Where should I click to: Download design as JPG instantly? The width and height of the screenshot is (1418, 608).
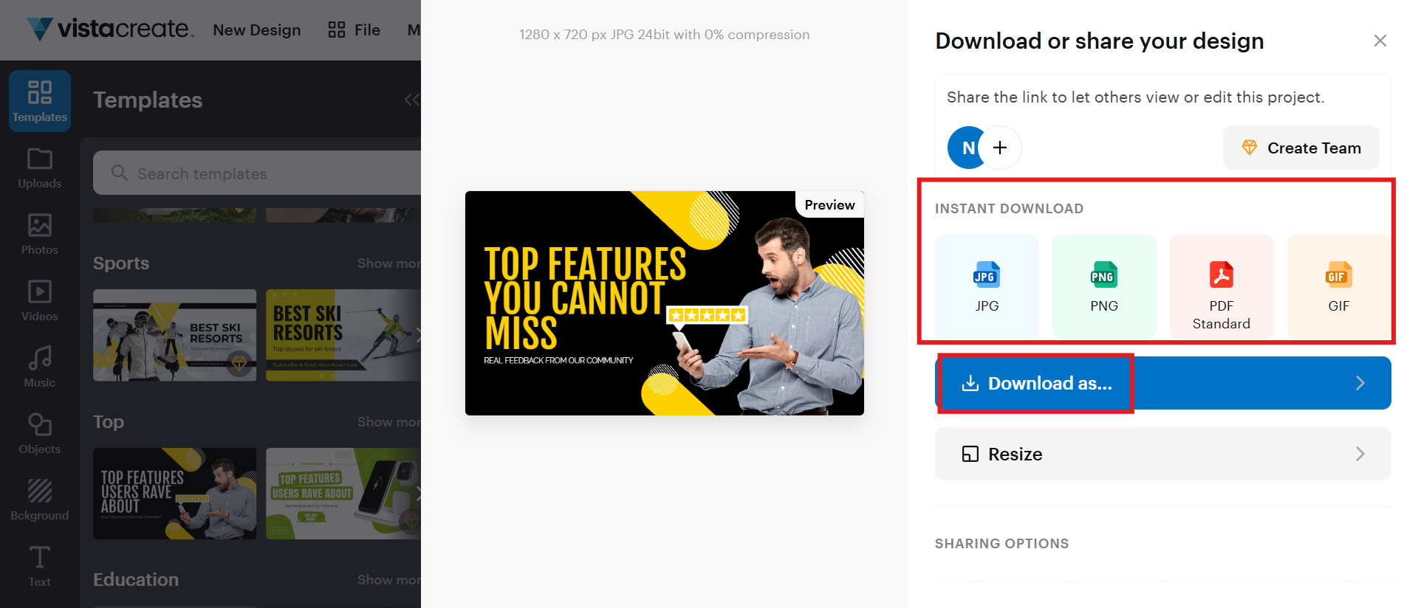pyautogui.click(x=987, y=286)
